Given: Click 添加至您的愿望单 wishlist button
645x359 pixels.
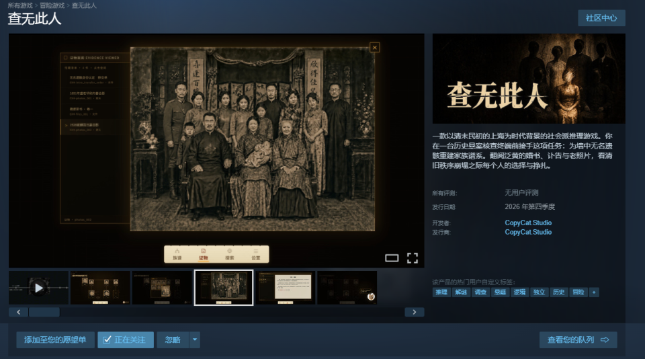Looking at the screenshot, I should tap(55, 340).
